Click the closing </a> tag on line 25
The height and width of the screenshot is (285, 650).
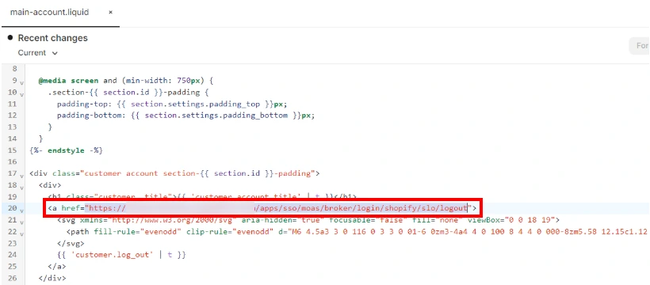pos(57,266)
